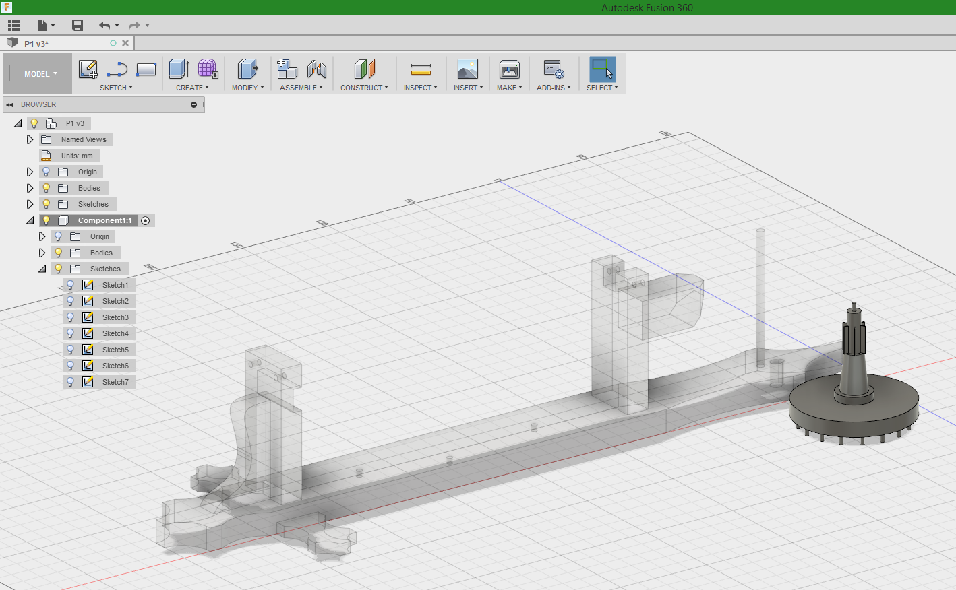This screenshot has width=956, height=590.
Task: Expand the Component1:1 Bodies folder
Action: click(x=42, y=253)
